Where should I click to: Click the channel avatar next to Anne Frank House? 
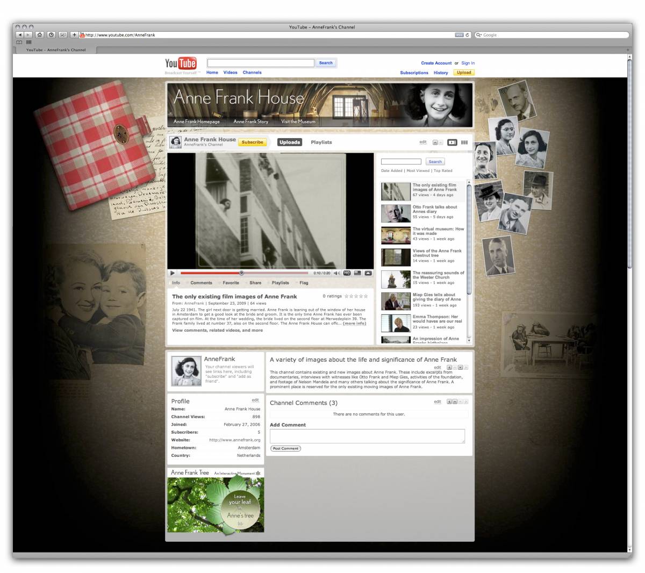[x=175, y=142]
